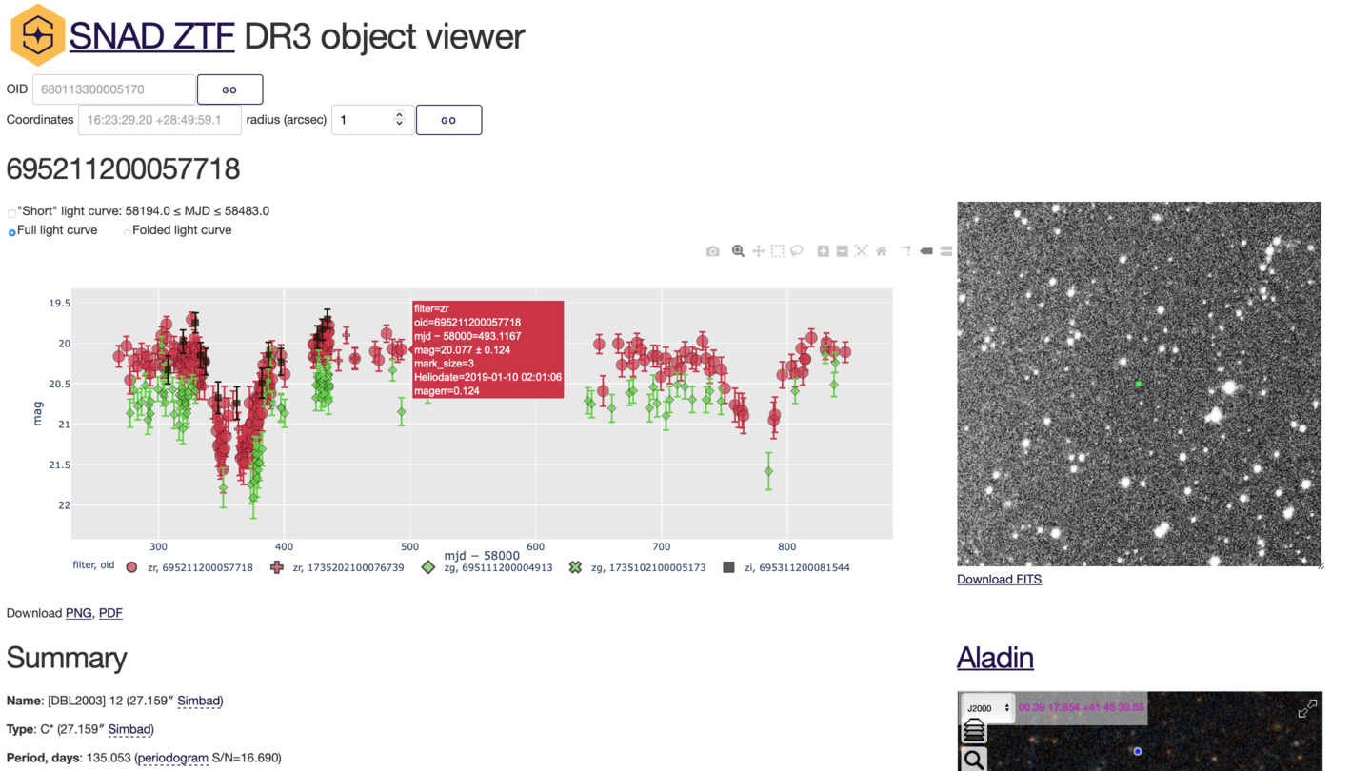Screen dimensions: 1371x771
Task: Click the Aladin sky coordinates readout
Action: point(1082,707)
